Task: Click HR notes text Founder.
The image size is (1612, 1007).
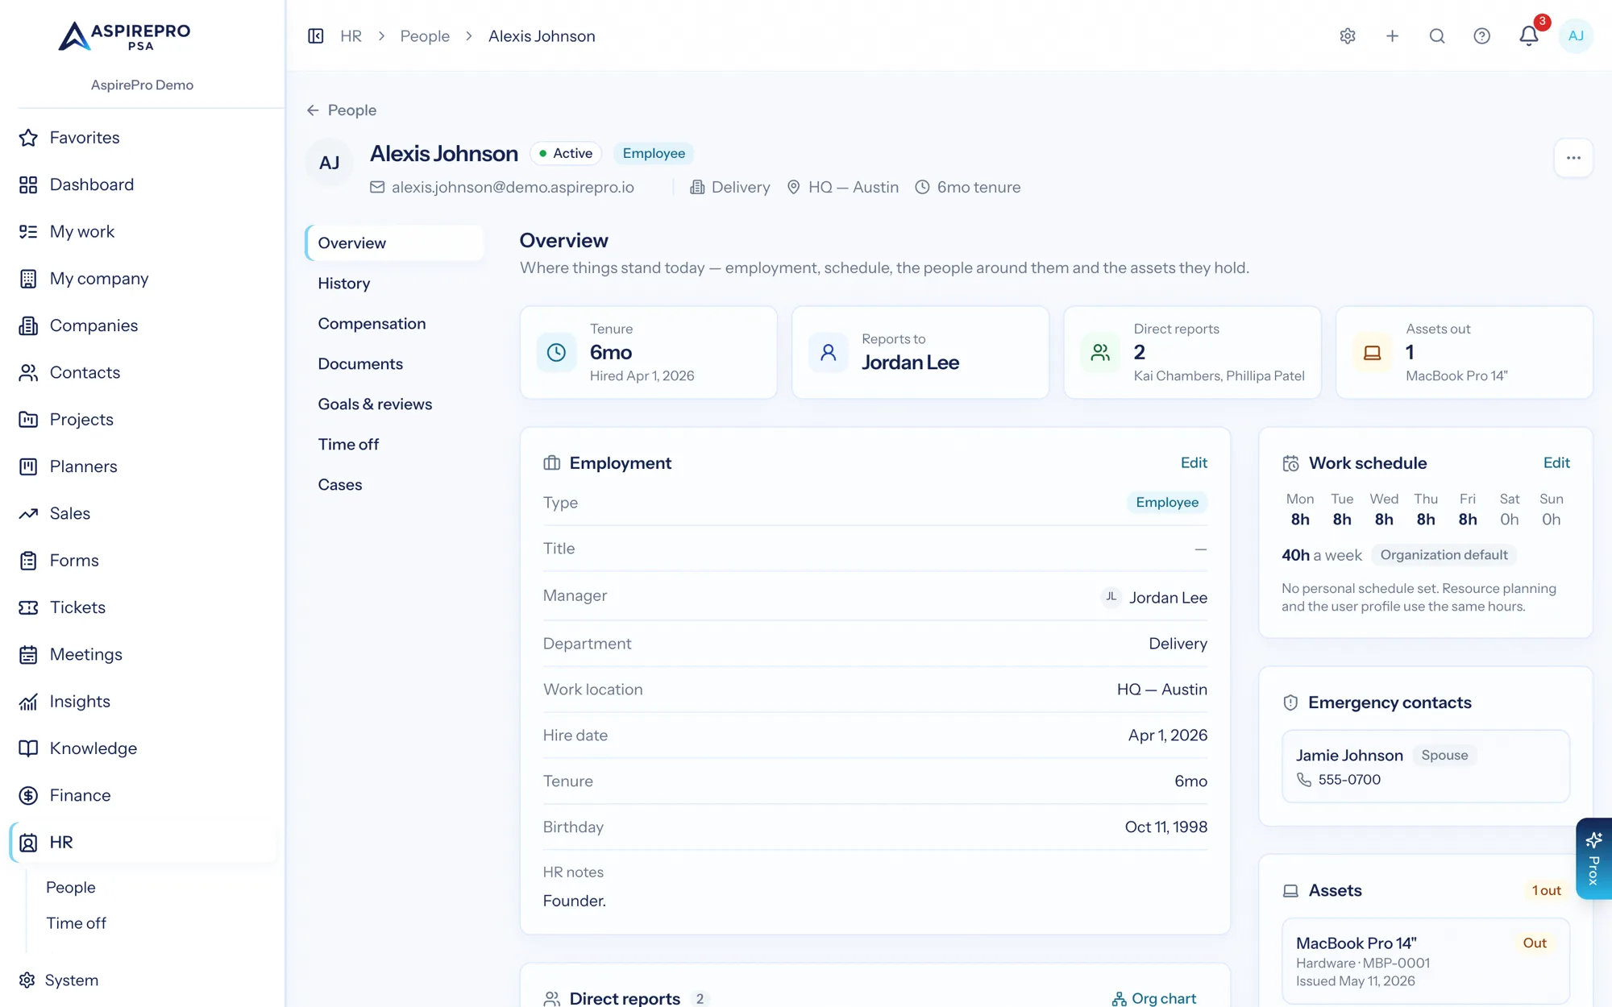Action: pyautogui.click(x=574, y=901)
